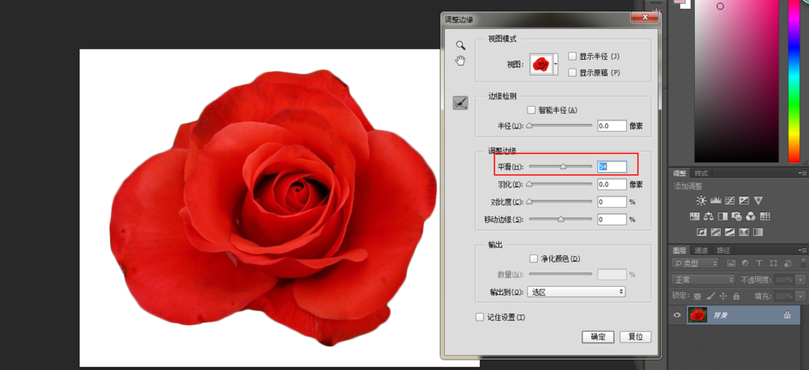Add a Brightness/Contrast adjustment
This screenshot has height=370, width=809.
[x=701, y=200]
